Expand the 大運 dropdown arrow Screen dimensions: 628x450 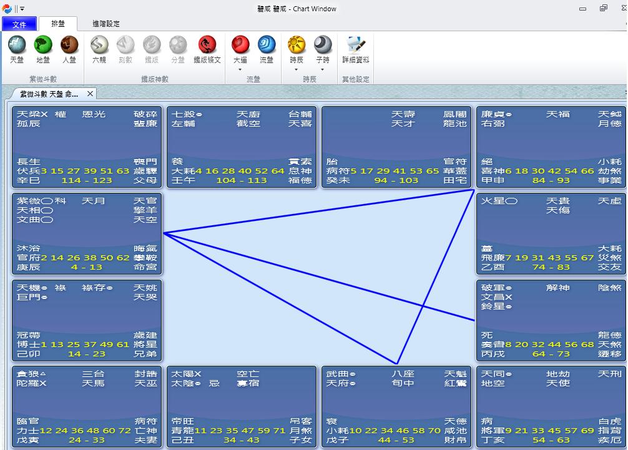240,69
